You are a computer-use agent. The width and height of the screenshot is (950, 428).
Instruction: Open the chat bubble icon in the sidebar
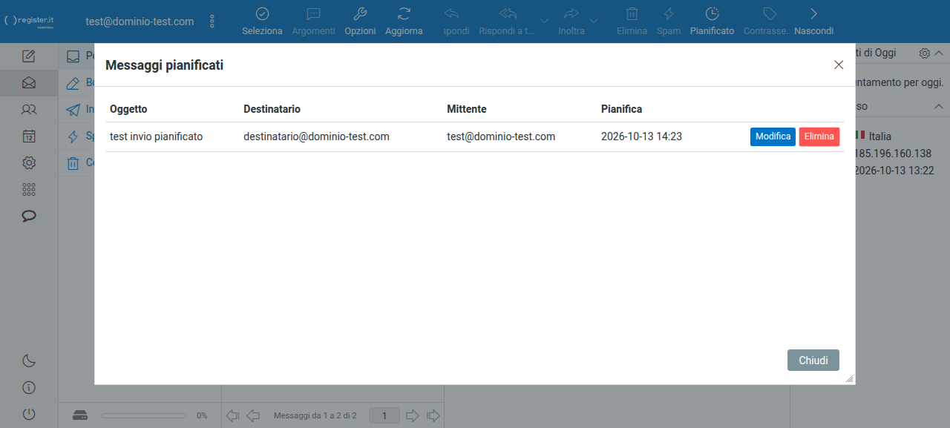click(x=29, y=216)
